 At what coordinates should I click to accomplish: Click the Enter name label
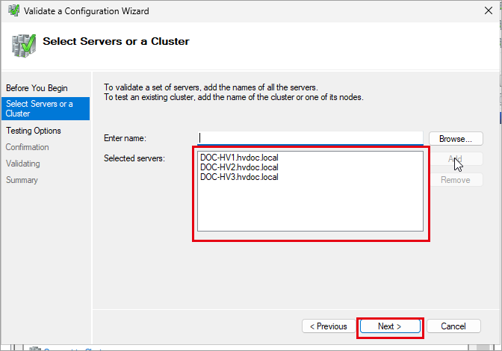tap(125, 138)
